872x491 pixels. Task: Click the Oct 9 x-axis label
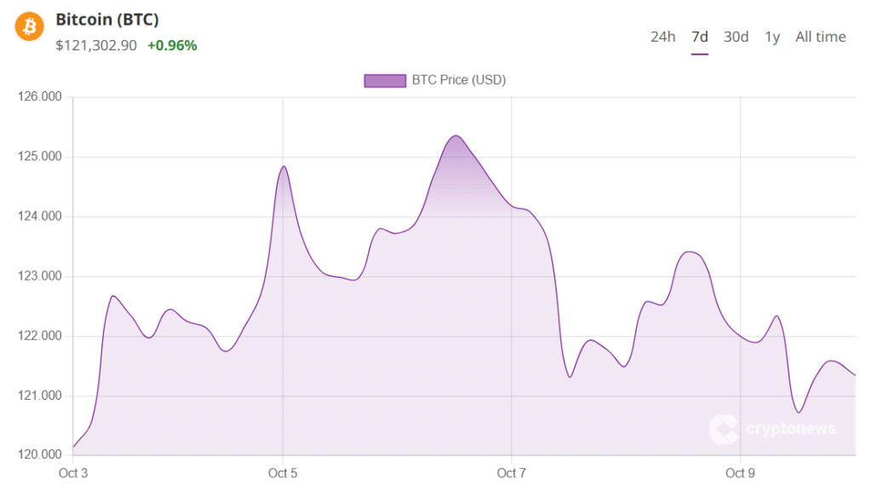740,473
